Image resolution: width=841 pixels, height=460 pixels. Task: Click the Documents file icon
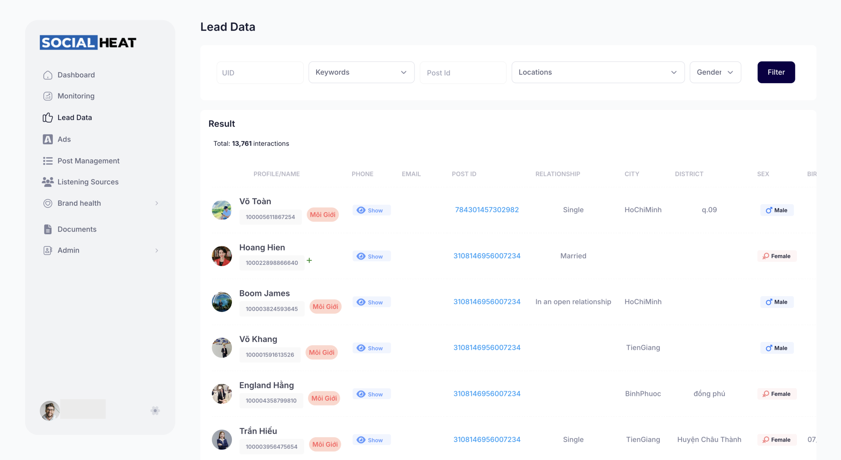tap(48, 229)
